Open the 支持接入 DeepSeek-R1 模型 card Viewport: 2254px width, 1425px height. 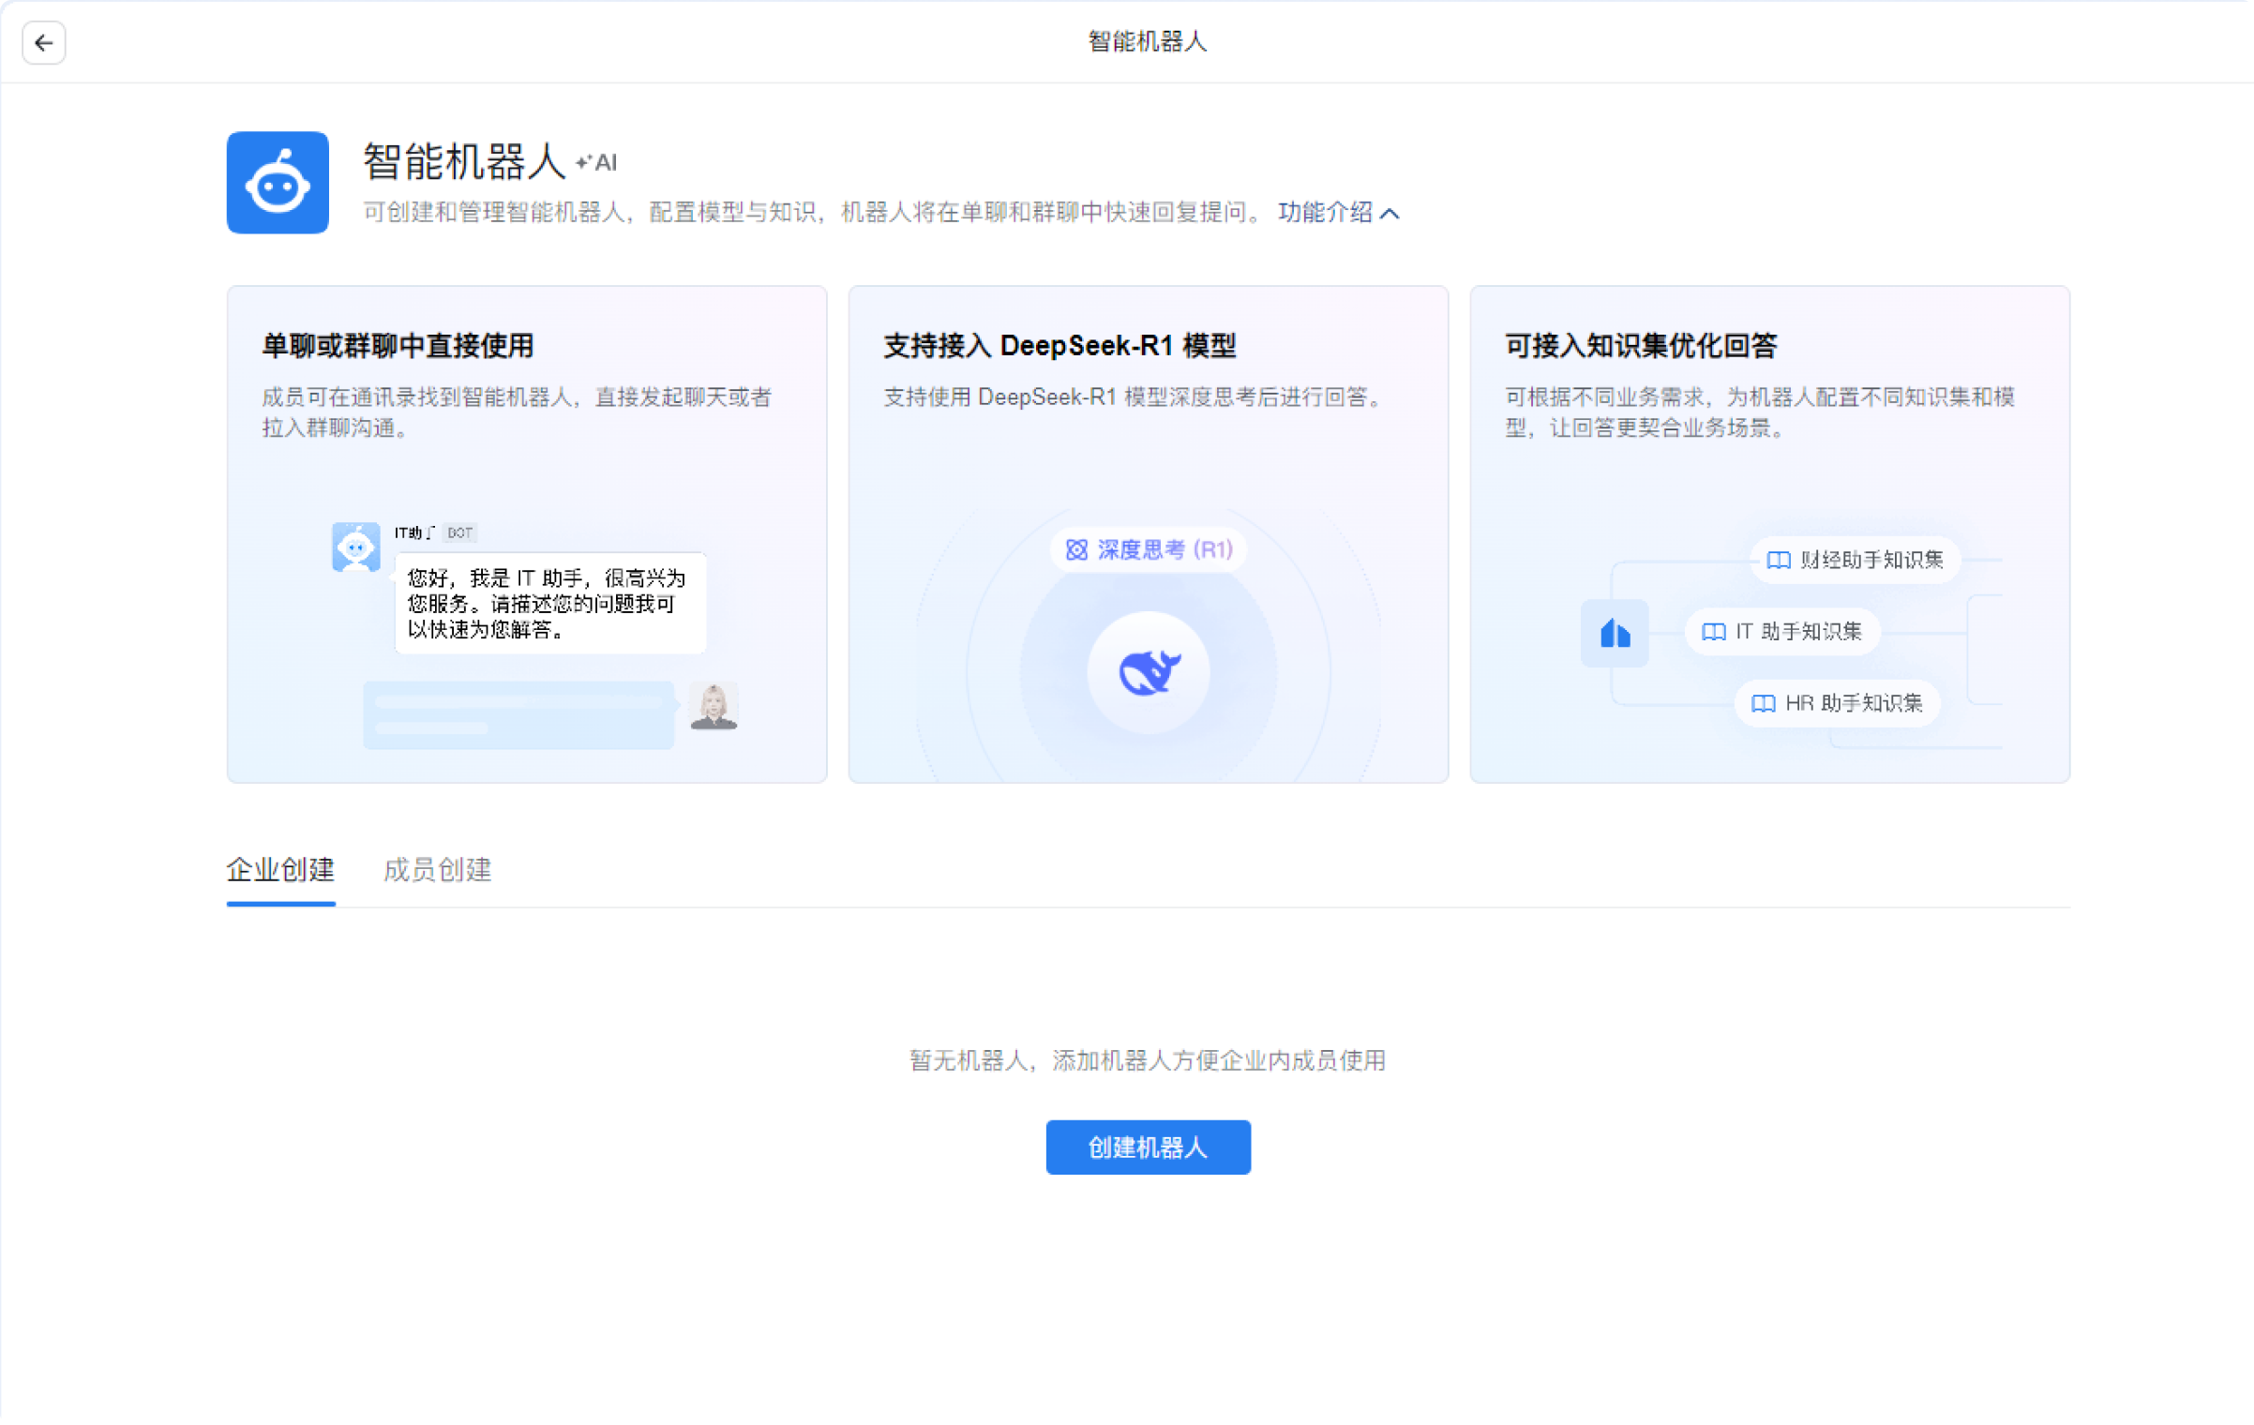1059,346
